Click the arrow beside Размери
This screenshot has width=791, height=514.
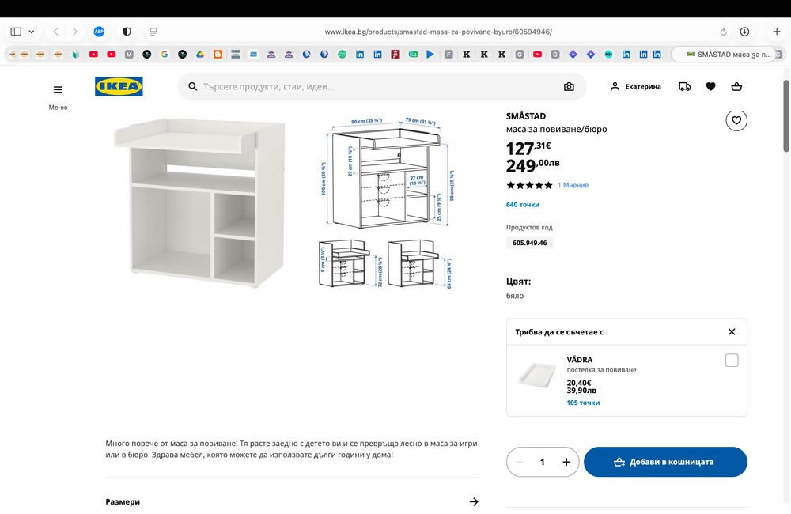coord(474,502)
